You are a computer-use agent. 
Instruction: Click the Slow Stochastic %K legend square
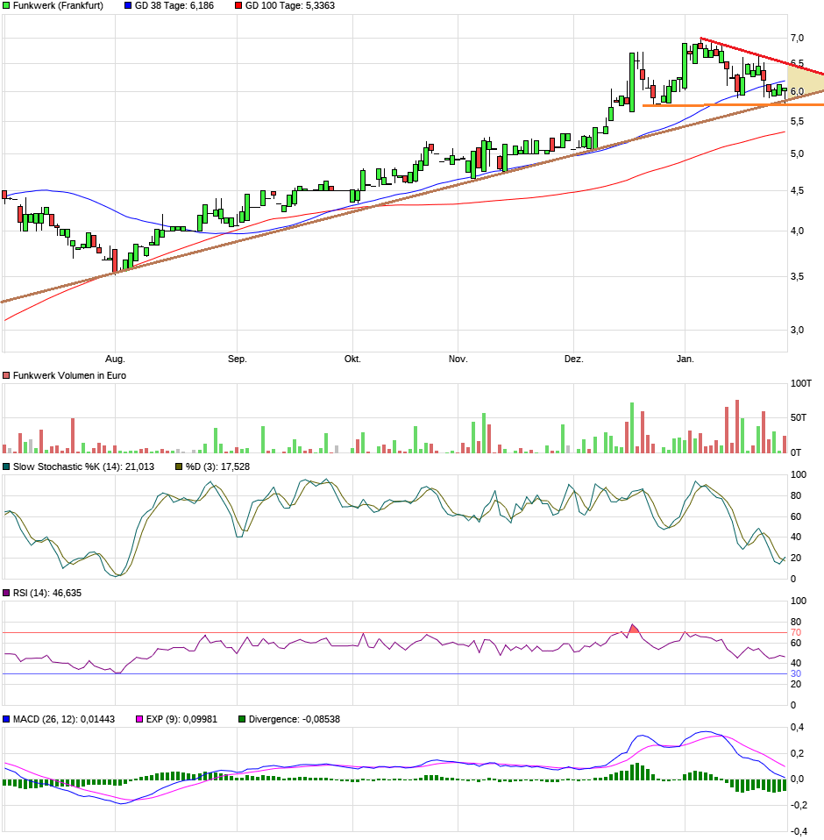click(x=6, y=466)
